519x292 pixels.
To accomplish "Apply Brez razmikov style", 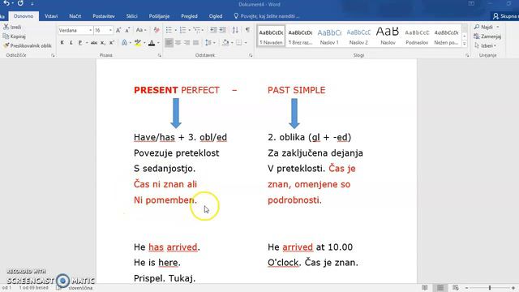I will click(x=300, y=36).
